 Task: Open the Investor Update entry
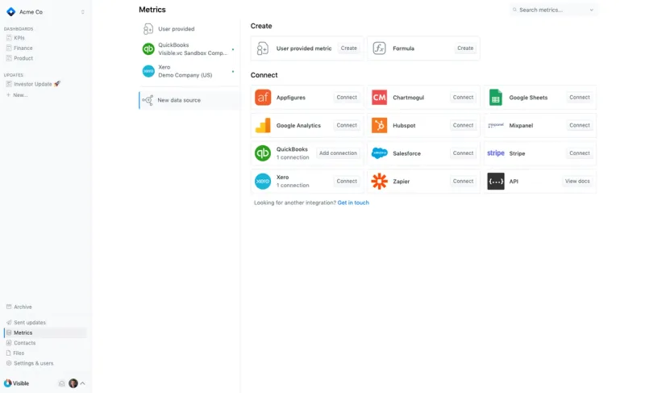pos(33,84)
